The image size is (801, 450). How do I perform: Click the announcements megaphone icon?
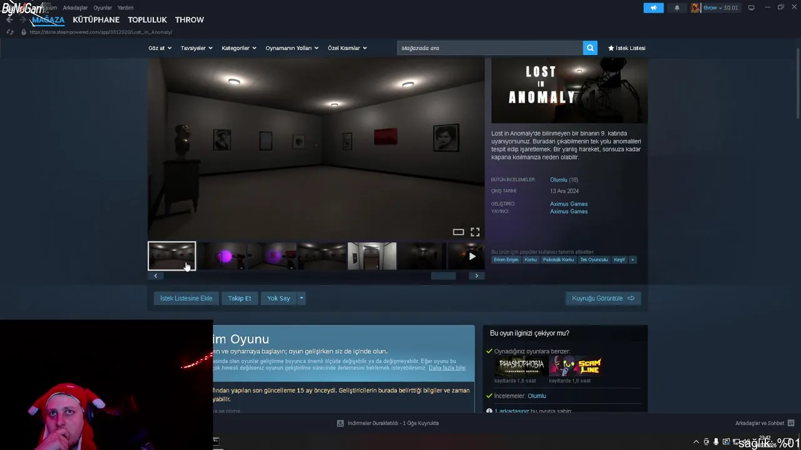click(653, 7)
